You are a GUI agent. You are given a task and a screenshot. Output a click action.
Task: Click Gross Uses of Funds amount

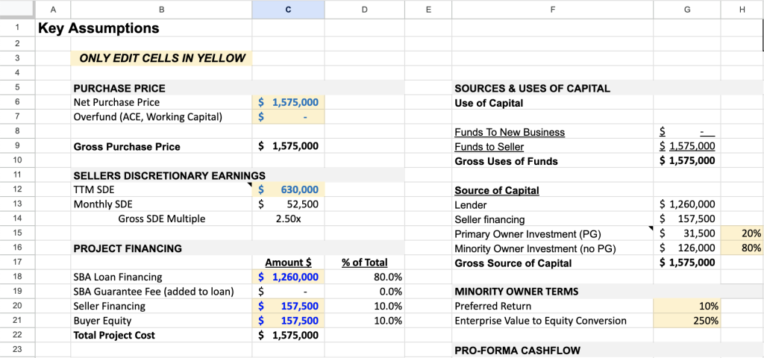point(687,161)
